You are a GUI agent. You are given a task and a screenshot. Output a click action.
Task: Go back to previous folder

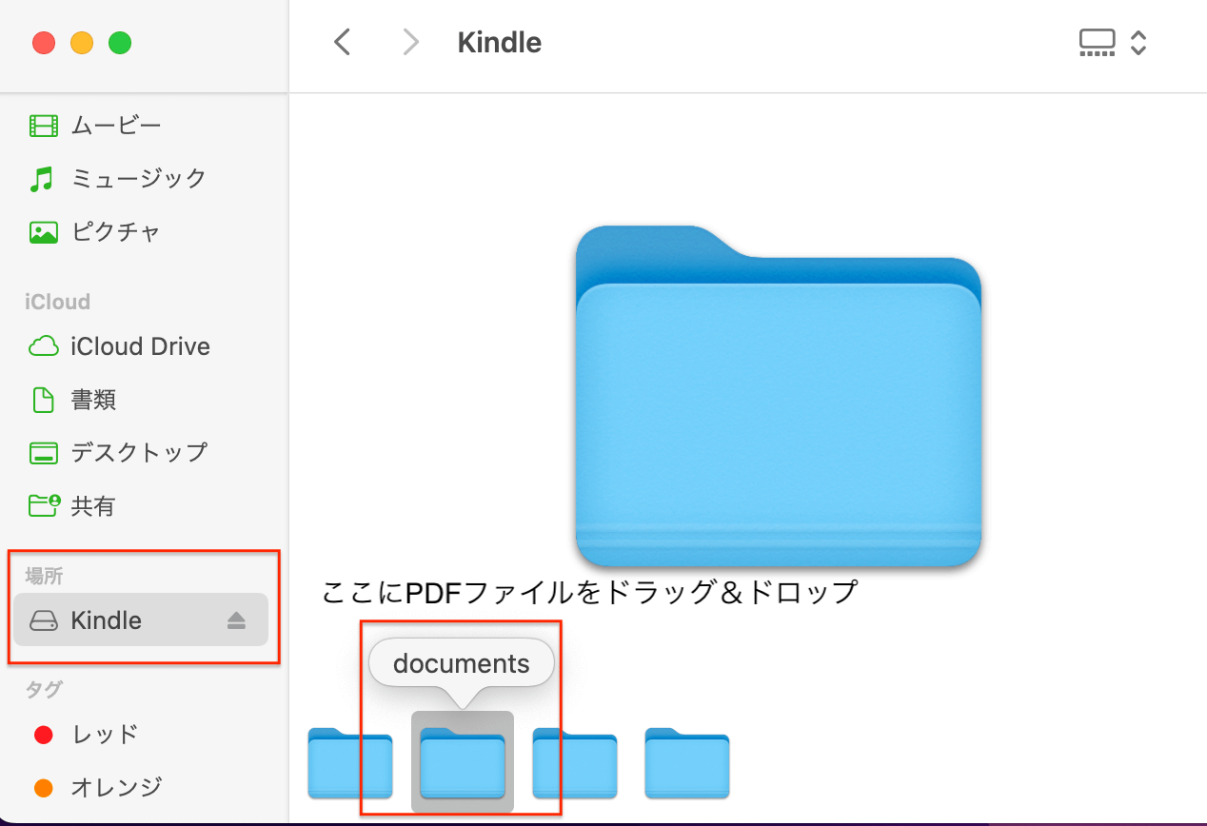coord(343,43)
